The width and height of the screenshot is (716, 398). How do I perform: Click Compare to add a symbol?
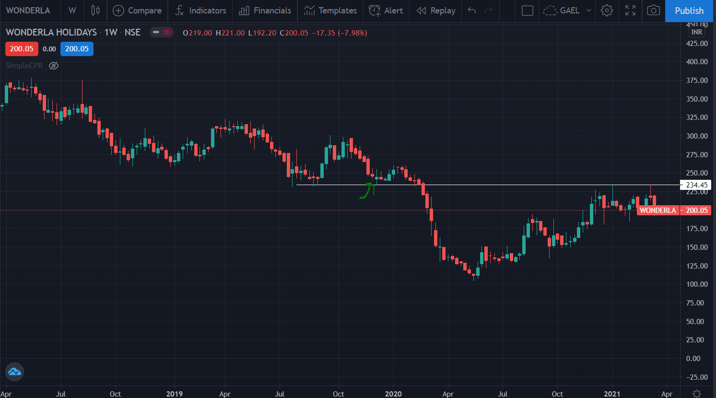(137, 11)
